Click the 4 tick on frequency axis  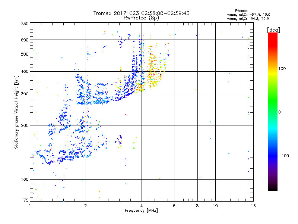pos(142,206)
